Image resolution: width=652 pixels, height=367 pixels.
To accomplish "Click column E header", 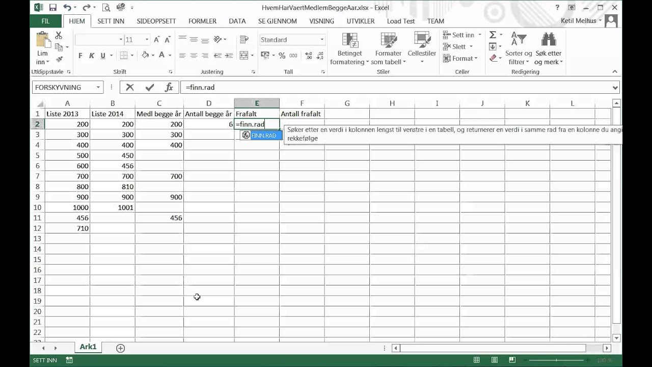I will click(257, 103).
